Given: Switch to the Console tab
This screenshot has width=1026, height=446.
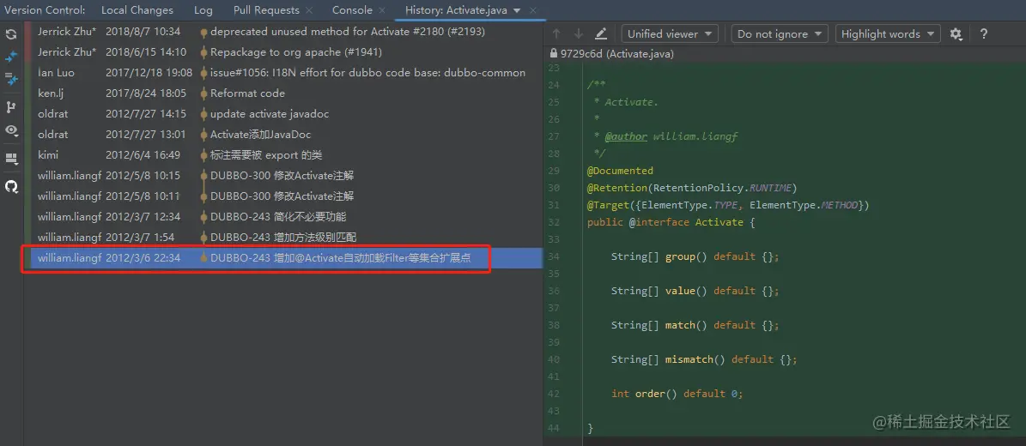Looking at the screenshot, I should 352,10.
